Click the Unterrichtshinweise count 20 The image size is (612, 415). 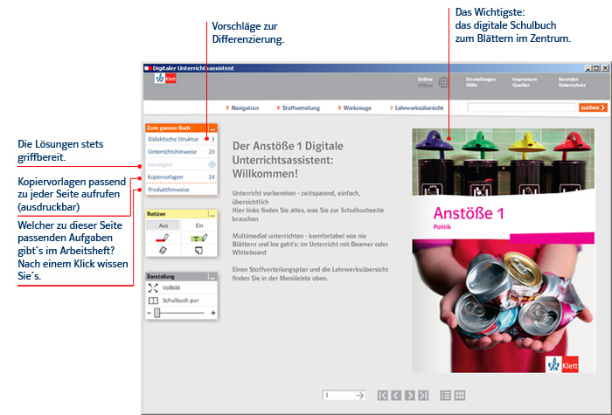tap(212, 152)
